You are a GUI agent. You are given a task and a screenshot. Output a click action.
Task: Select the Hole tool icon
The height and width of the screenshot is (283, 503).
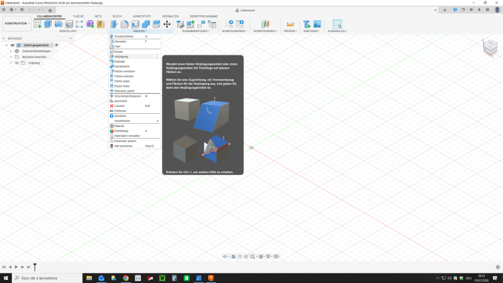pyautogui.click(x=69, y=24)
